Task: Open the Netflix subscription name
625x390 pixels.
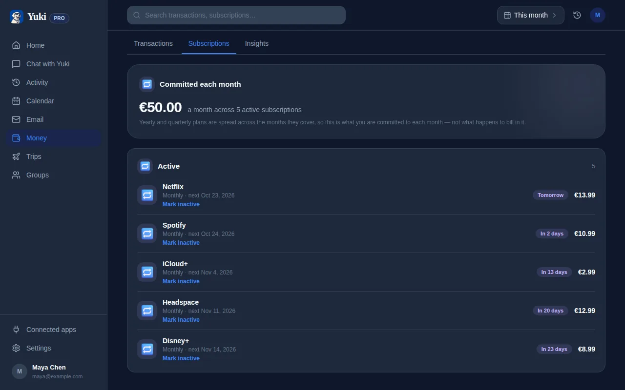Action: coord(173,187)
